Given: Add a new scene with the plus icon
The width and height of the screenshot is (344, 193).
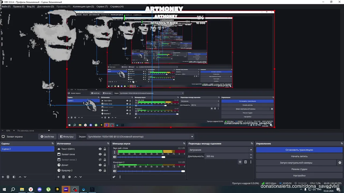Looking at the screenshot, I should [3, 177].
